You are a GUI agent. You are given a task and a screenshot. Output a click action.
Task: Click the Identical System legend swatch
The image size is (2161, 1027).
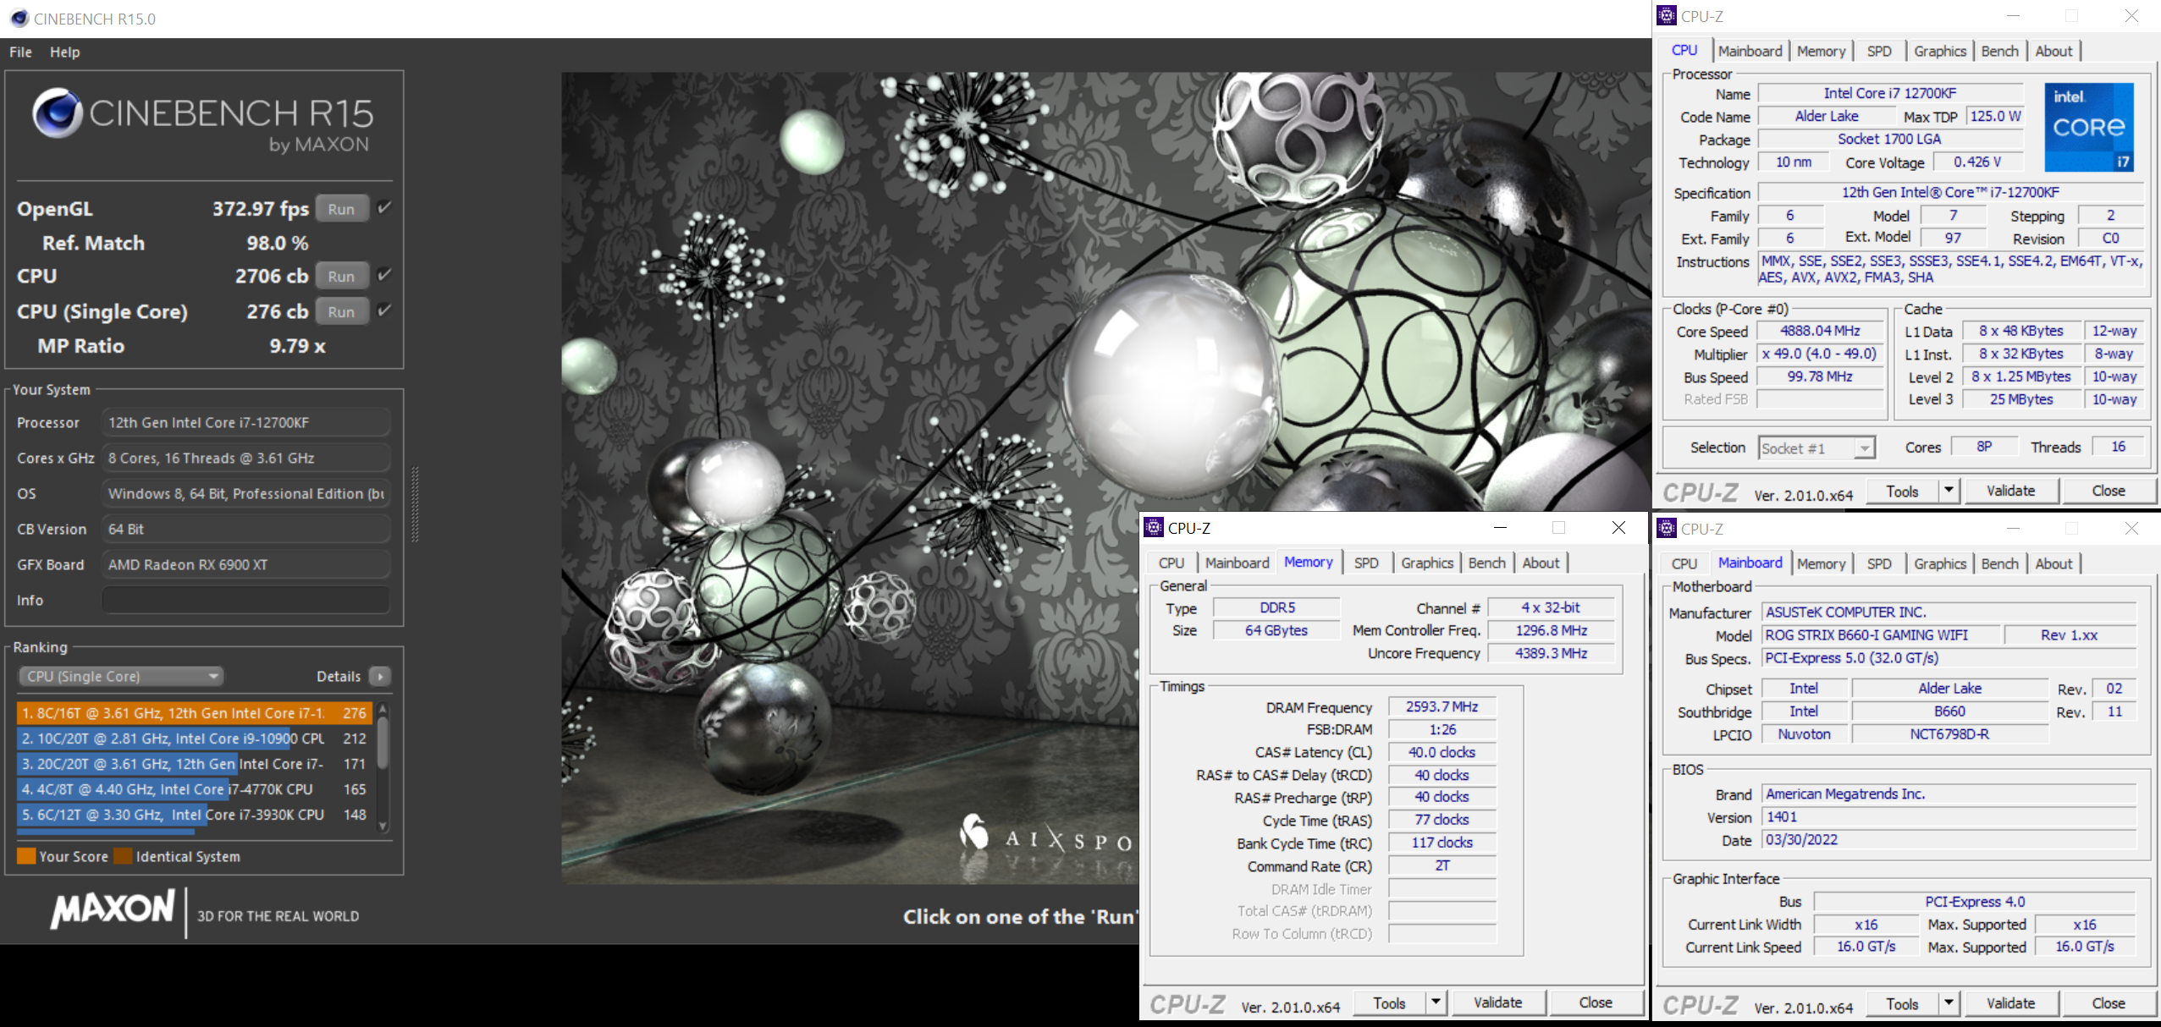[123, 856]
